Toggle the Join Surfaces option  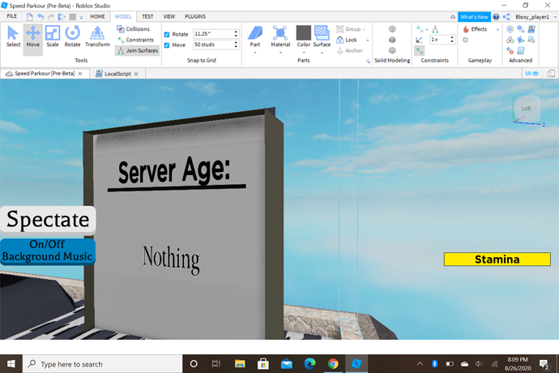[x=138, y=50]
